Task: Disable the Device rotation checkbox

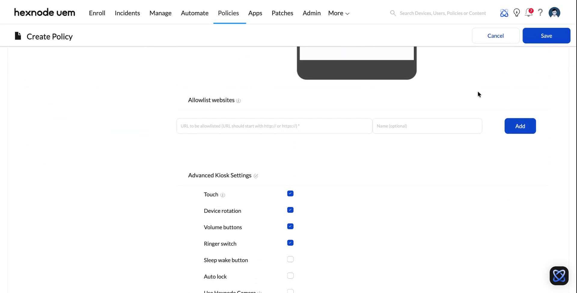Action: pos(290,210)
